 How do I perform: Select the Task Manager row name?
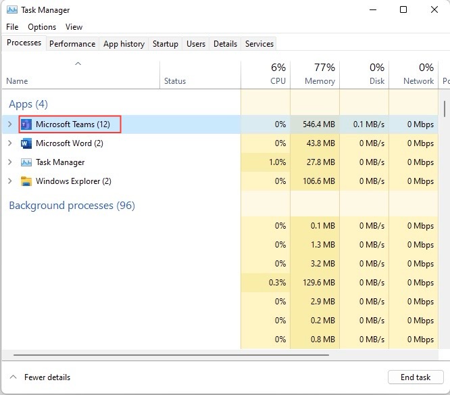60,162
